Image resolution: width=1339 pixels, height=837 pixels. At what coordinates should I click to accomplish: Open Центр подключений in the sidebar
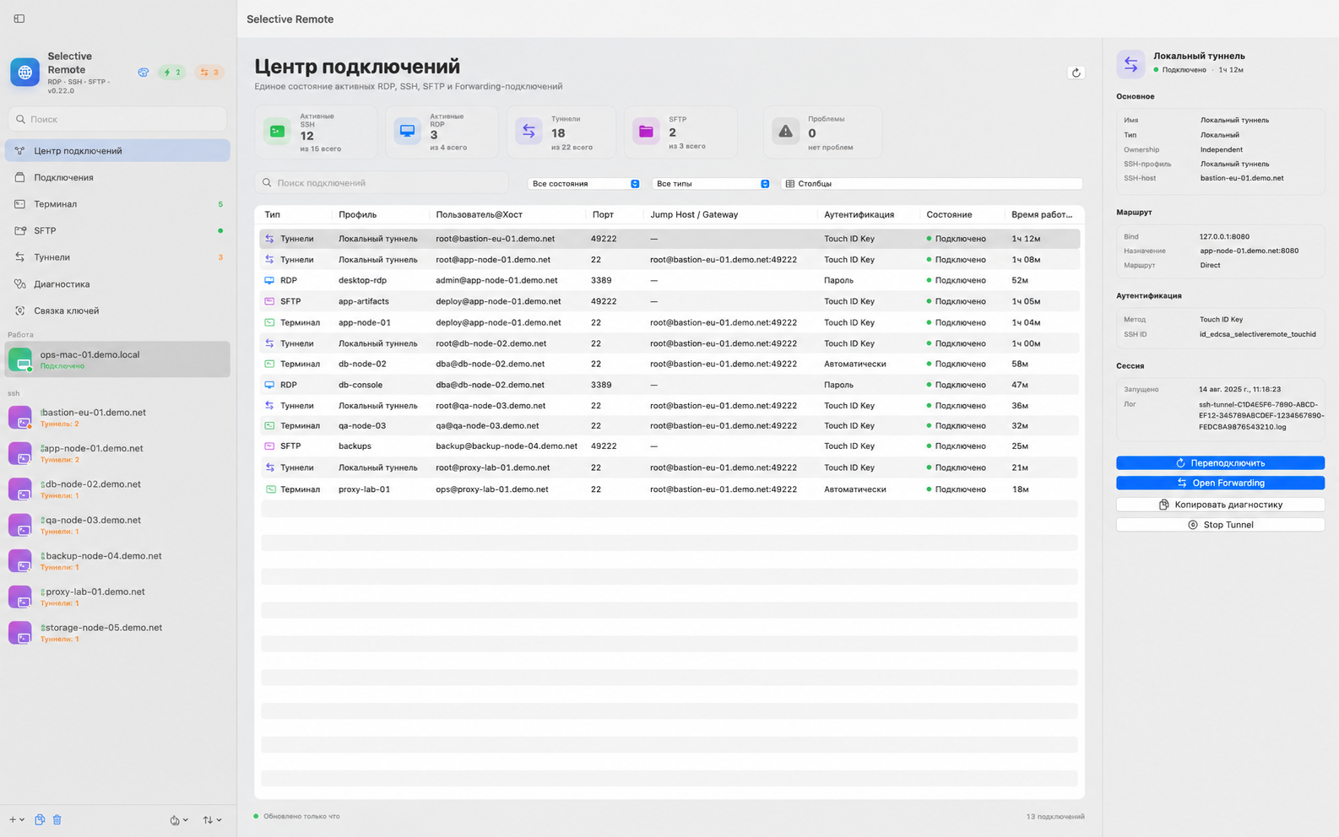tap(117, 150)
